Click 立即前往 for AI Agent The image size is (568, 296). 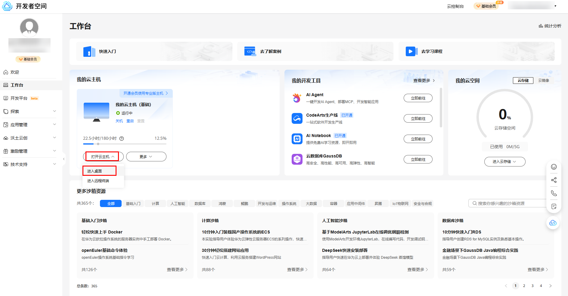(x=418, y=98)
